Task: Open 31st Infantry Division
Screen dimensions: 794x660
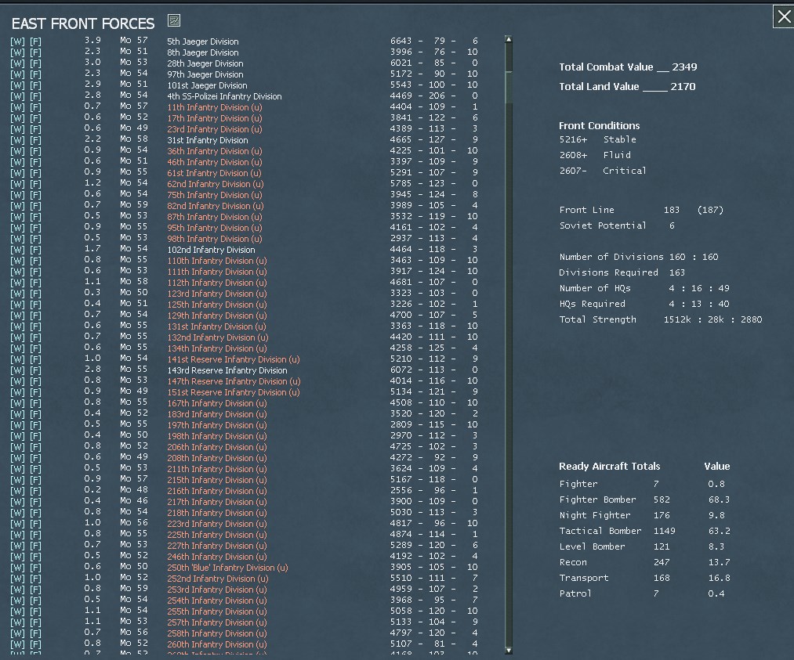Action: click(208, 140)
